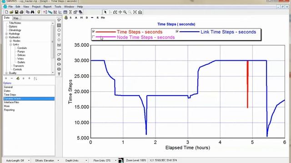Screen dimensions: 291x163
Task: Open the Offsets: Elevation dropdown
Action: coord(58,160)
